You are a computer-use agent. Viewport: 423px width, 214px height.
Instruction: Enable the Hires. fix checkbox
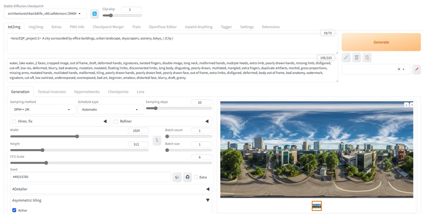14,121
